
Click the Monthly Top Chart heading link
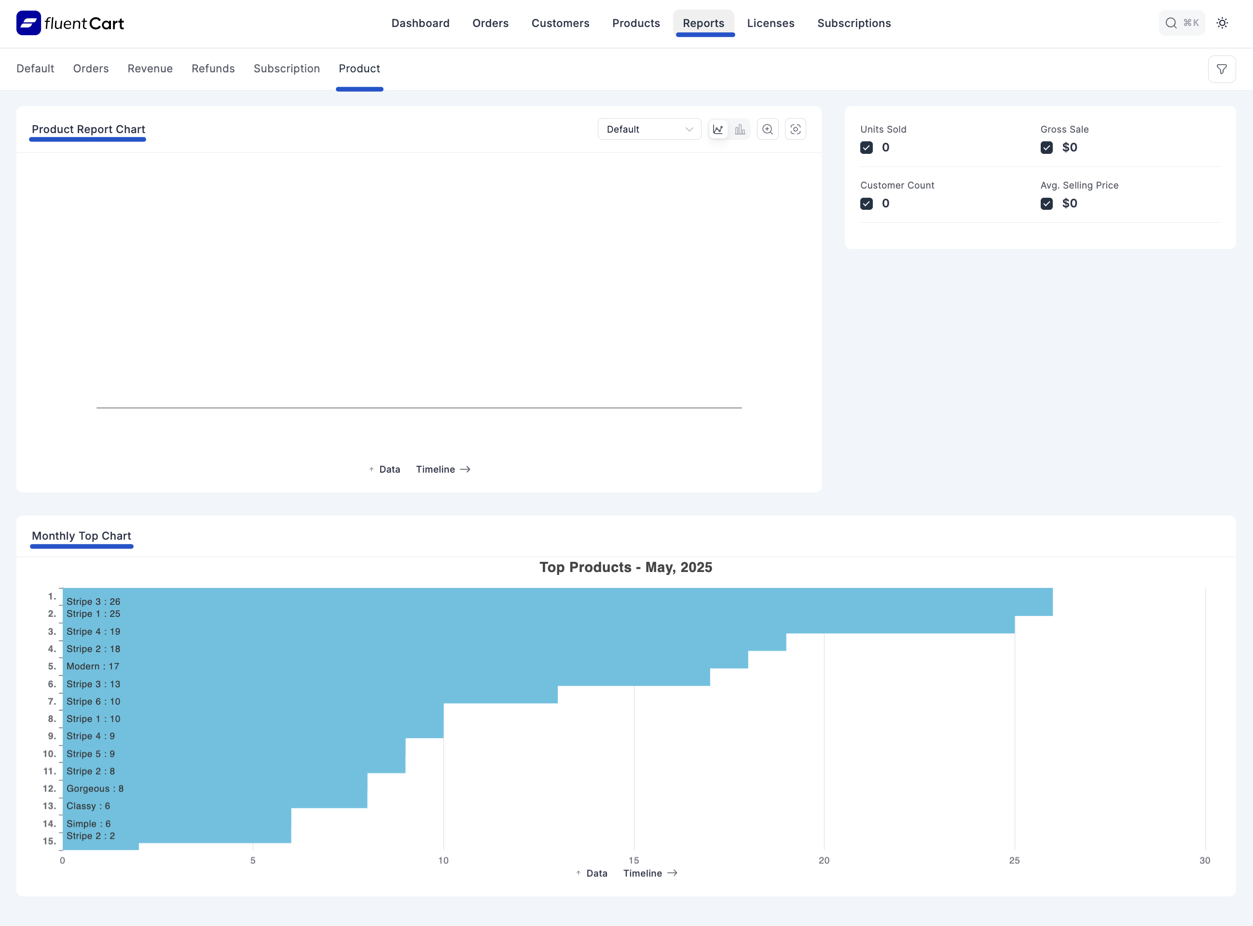tap(81, 535)
